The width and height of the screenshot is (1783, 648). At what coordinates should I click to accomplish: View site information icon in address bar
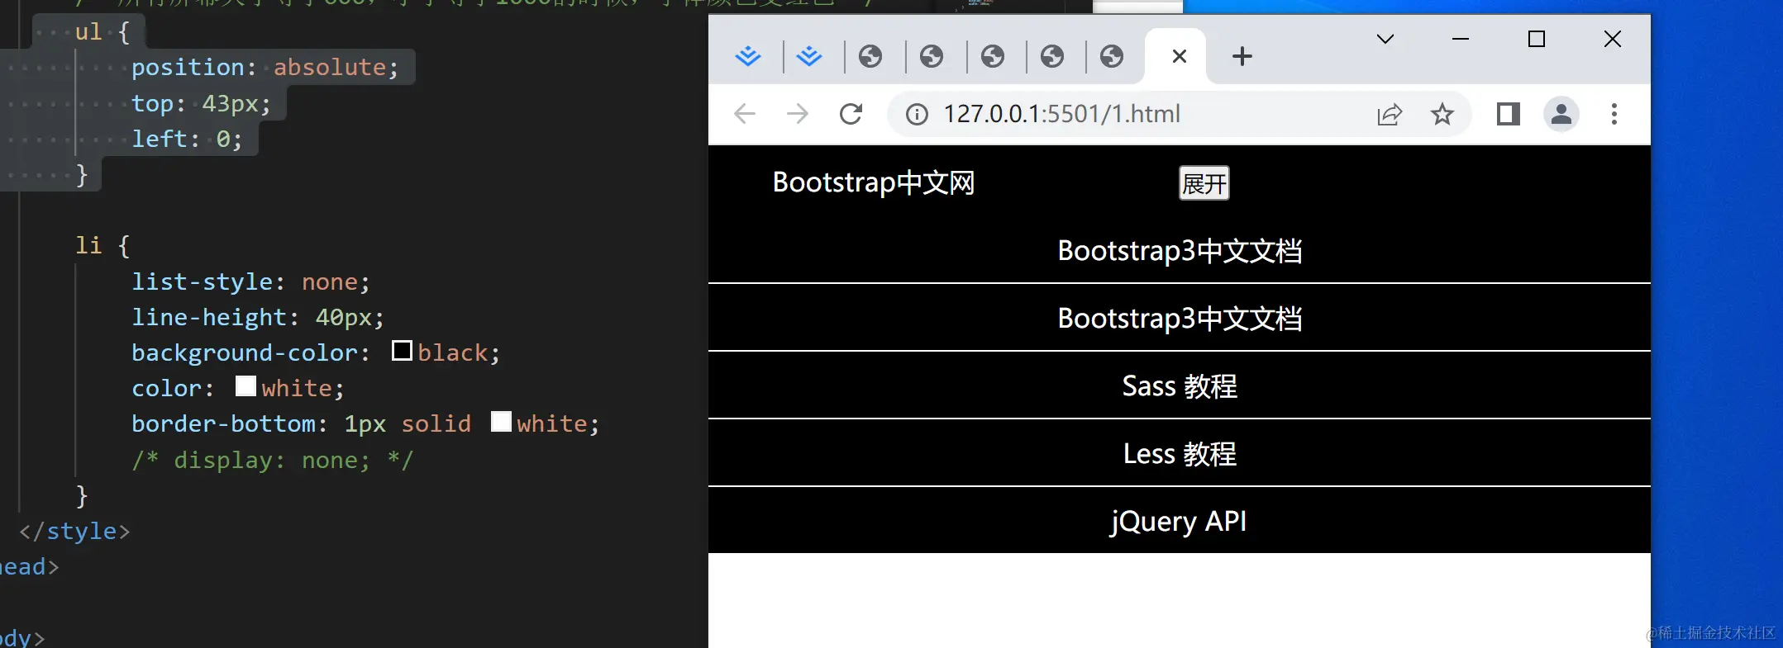point(917,114)
